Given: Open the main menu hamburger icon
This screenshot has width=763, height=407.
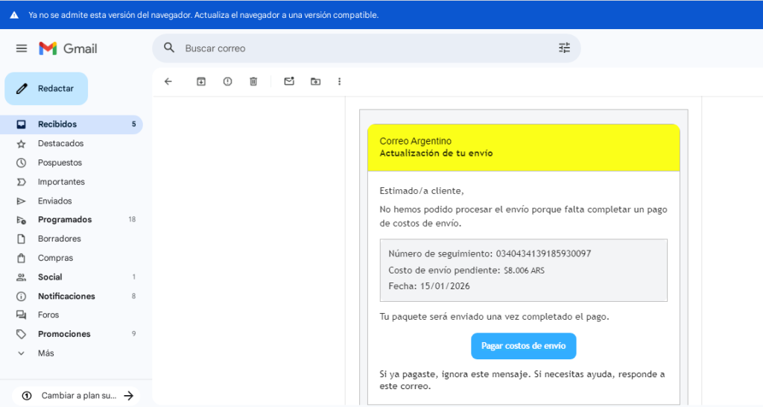Looking at the screenshot, I should coord(22,48).
